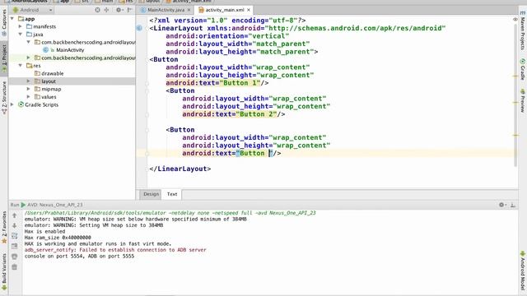Toggle scroll to end in Run console
527x296 pixels.
coord(15,247)
